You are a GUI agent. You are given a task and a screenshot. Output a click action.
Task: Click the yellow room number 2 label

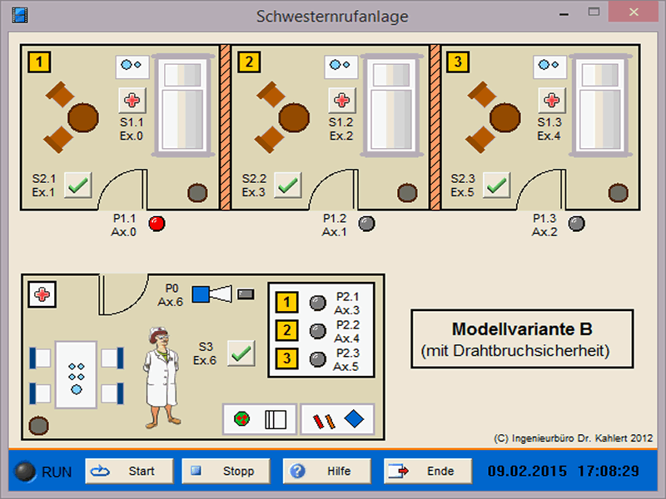(248, 62)
